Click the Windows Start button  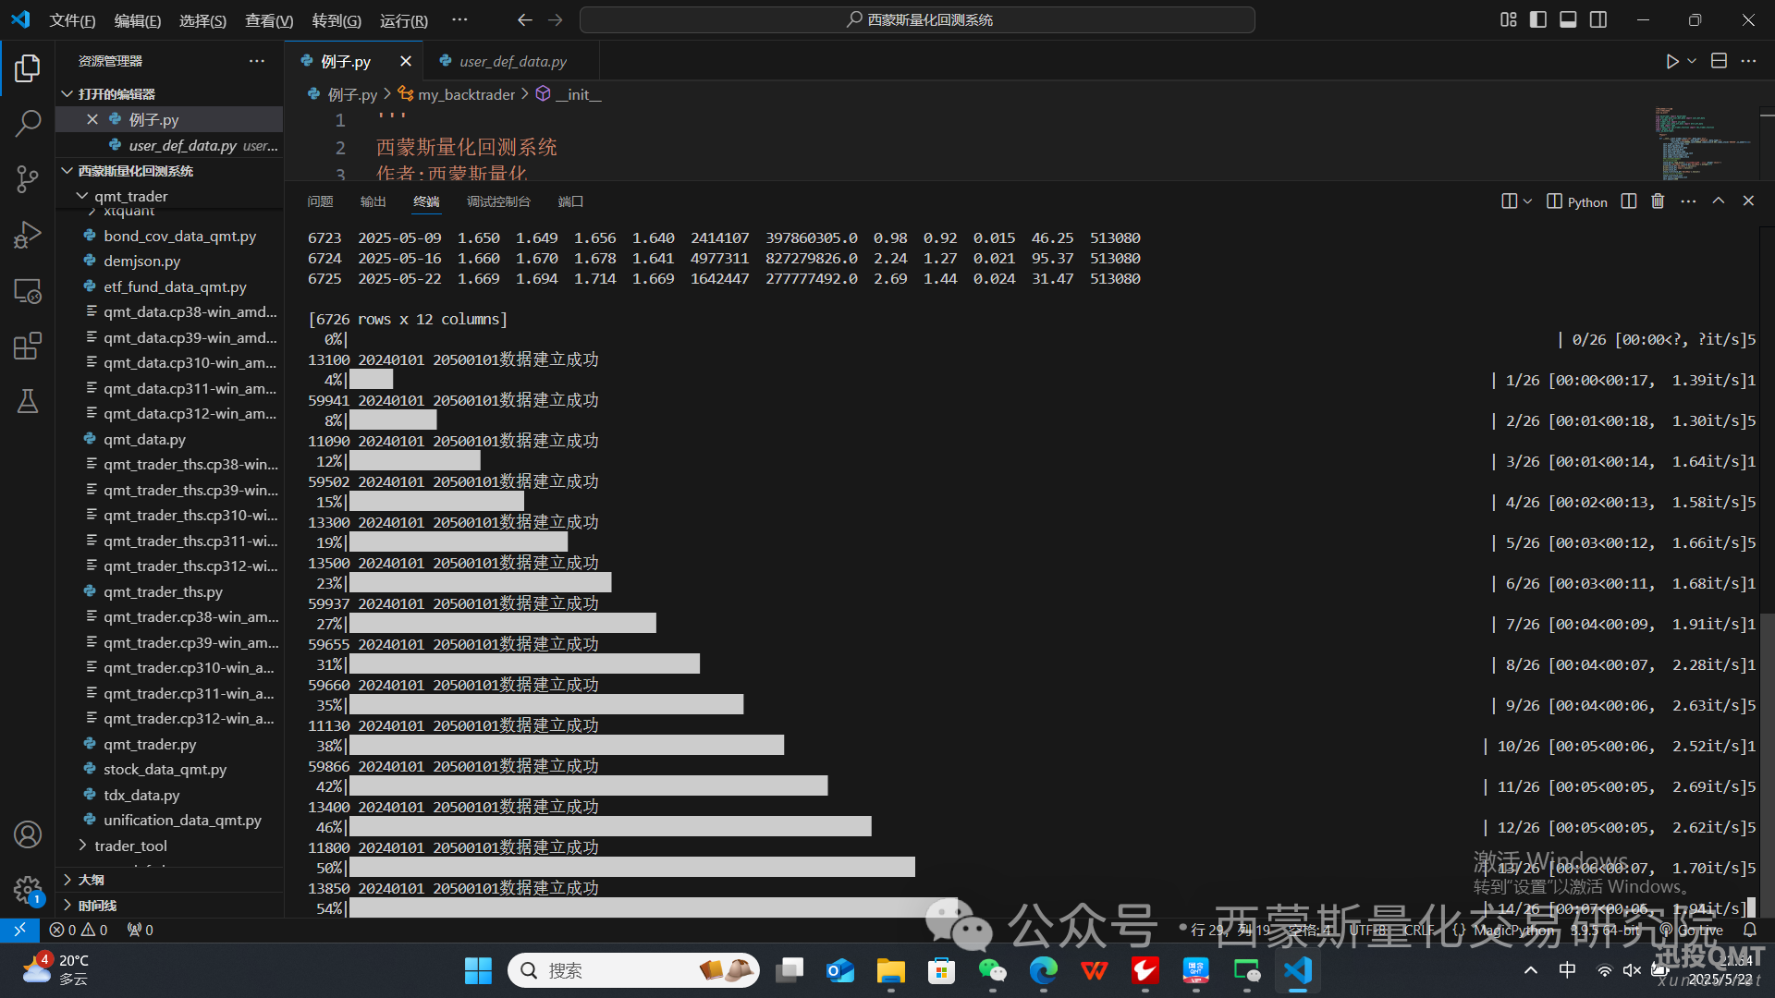[x=478, y=970]
